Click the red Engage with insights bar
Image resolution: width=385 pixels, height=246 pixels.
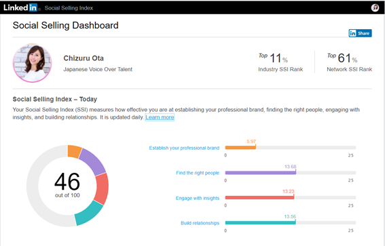[259, 197]
